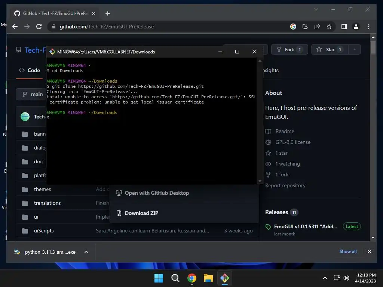Switch to the Code tab

29,70
